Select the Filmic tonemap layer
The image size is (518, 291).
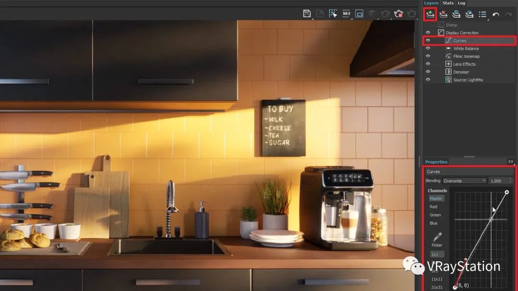coord(466,56)
